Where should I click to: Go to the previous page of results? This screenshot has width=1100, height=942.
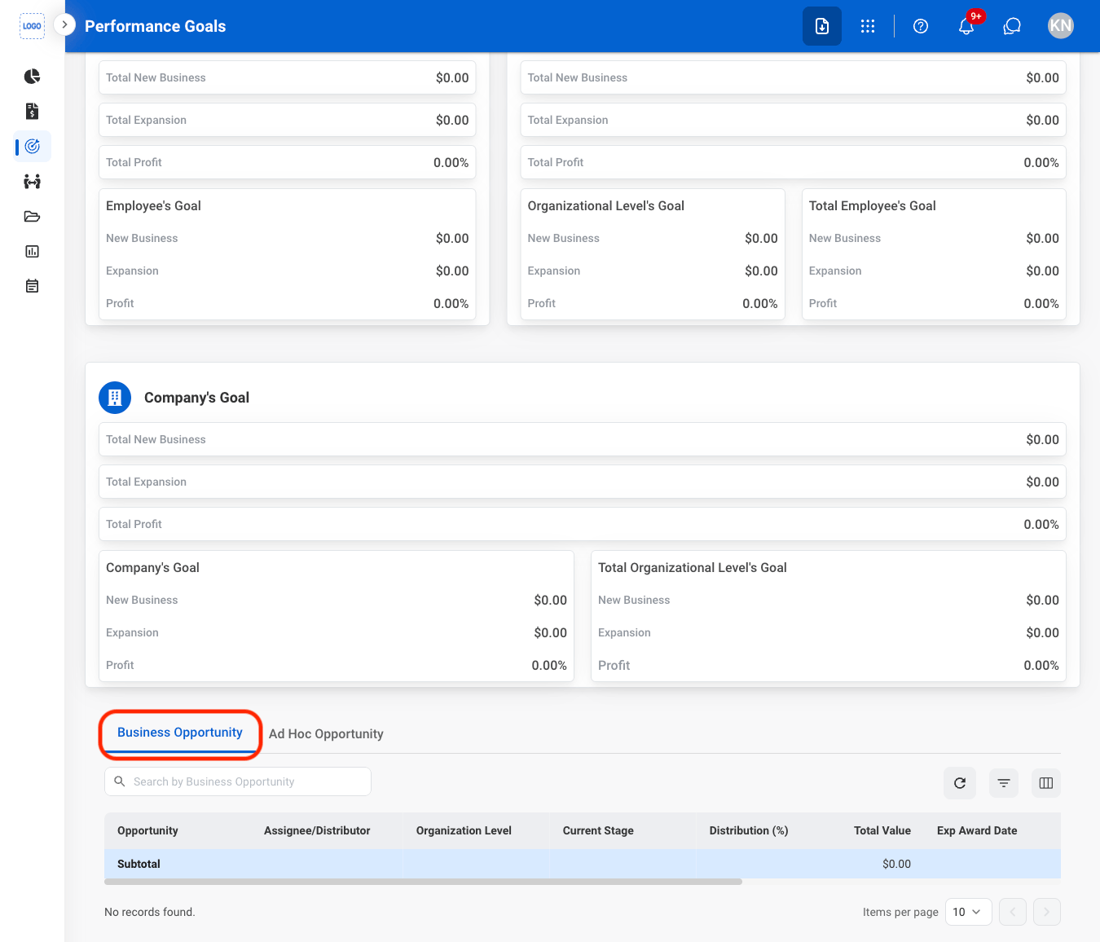pyautogui.click(x=1013, y=912)
